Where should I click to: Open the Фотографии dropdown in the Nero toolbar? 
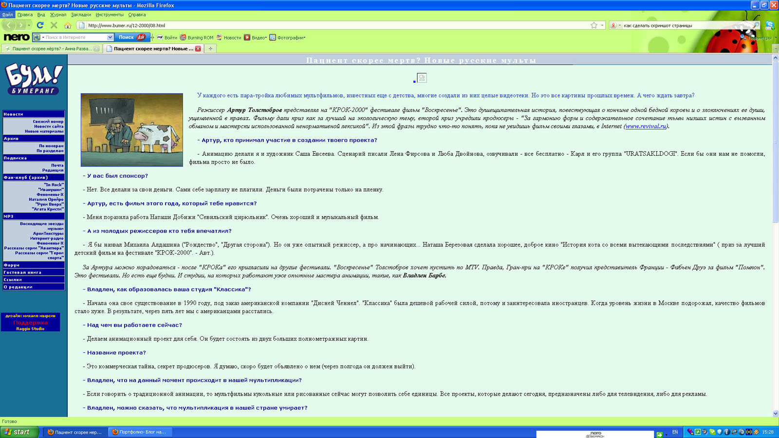[x=287, y=37]
